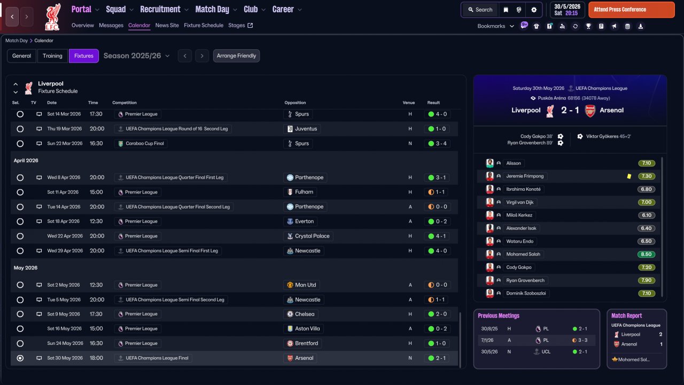The image size is (684, 385).
Task: Click the next season arrow button
Action: click(x=201, y=56)
